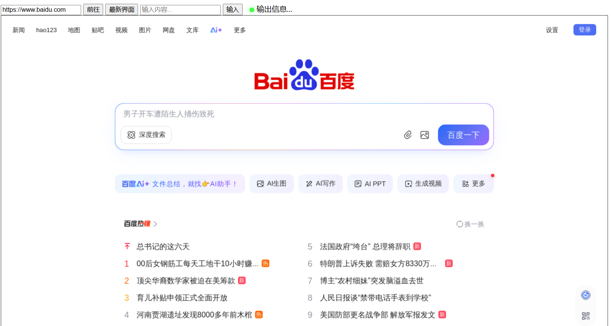The height and width of the screenshot is (326, 611).
Task: Open the 设置 settings link
Action: pyautogui.click(x=552, y=30)
